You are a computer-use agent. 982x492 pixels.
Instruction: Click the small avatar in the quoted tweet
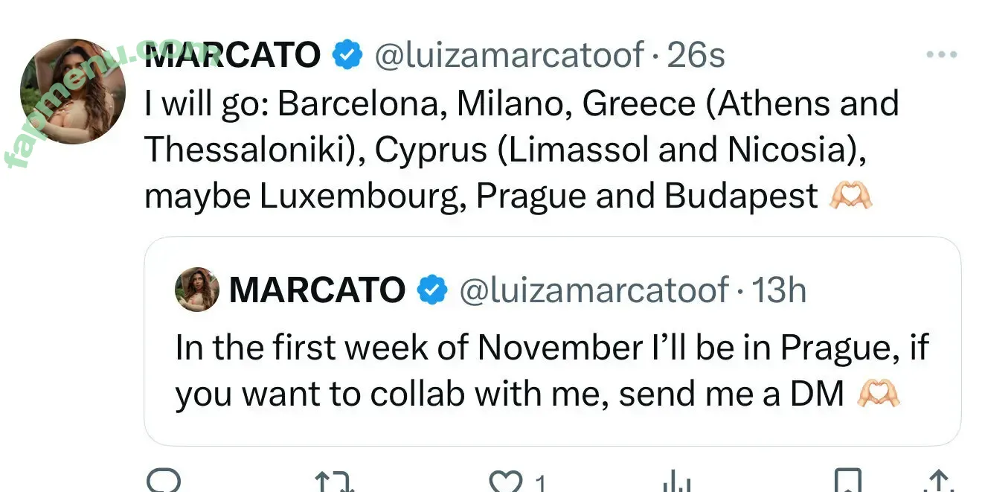197,290
